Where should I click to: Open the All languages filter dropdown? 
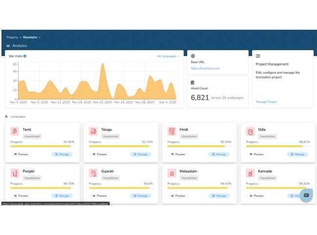(x=168, y=56)
